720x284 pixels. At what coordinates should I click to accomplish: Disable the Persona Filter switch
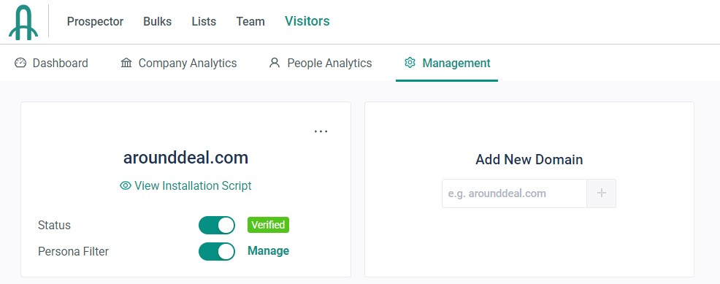pyautogui.click(x=217, y=251)
